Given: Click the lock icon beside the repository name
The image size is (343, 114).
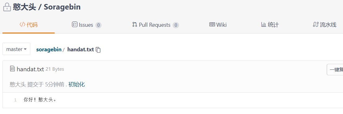Looking at the screenshot, I should point(7,7).
